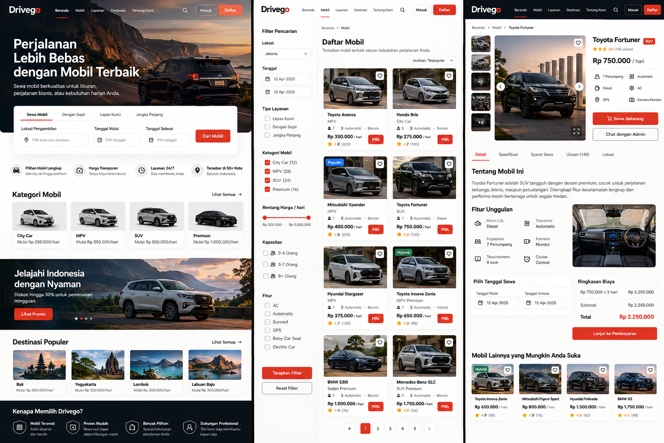Click heart icon on BMW X3 suggestion card
This screenshot has height=443, width=664.
tap(651, 370)
